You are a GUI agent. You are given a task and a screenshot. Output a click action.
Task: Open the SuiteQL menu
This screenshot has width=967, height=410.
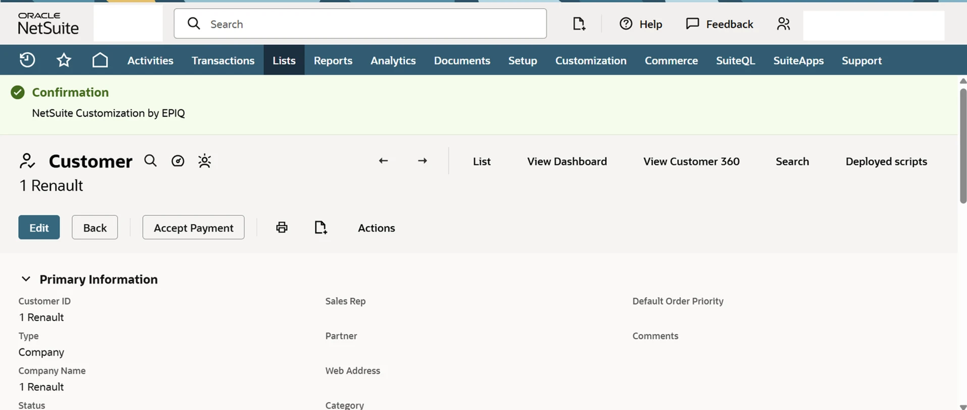[735, 61]
